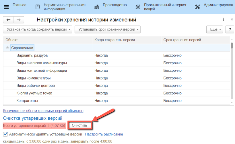Image resolution: width=235 pixels, height=144 pixels.
Task: Collapse the Справочники tree group
Action: click(7, 48)
